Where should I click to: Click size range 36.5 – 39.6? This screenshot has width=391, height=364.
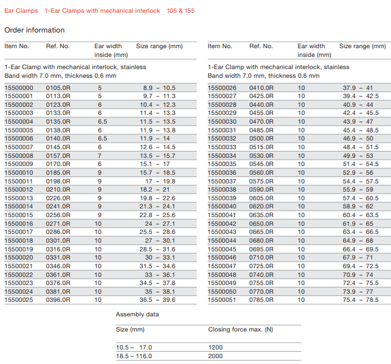click(x=157, y=300)
